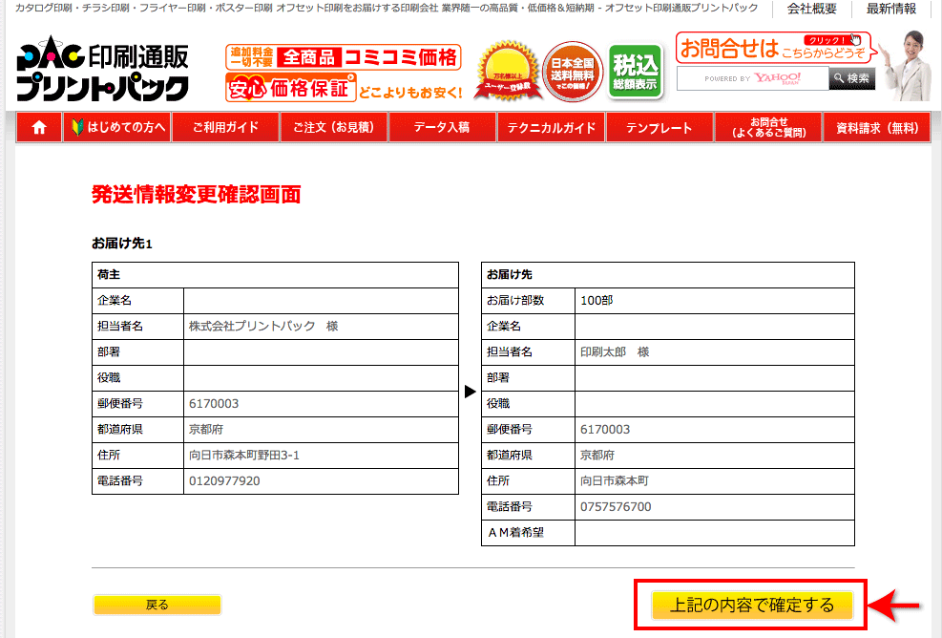Open the データ入稿 section
Image resolution: width=942 pixels, height=638 pixels.
tap(442, 126)
